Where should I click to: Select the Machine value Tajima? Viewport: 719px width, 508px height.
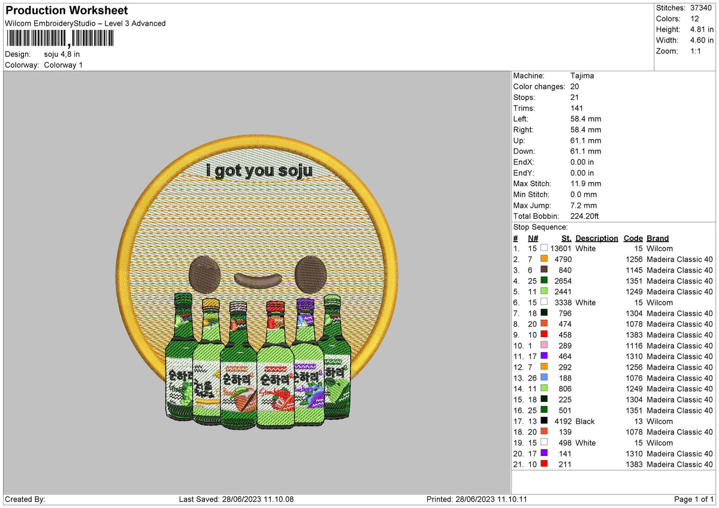click(x=582, y=75)
